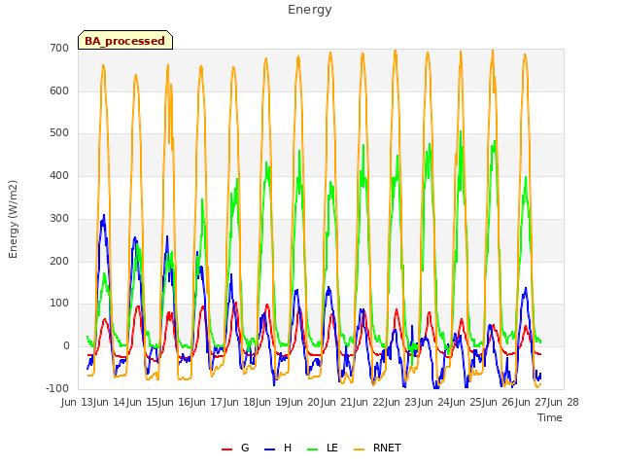
Task: Click the orange RNET legend swatch
Action: pyautogui.click(x=359, y=449)
